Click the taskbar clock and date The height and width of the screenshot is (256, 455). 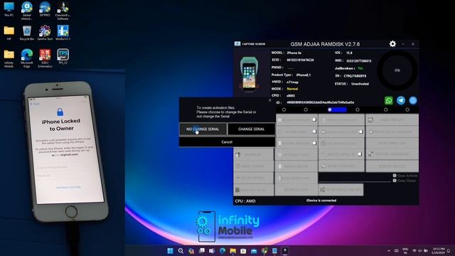(x=439, y=251)
